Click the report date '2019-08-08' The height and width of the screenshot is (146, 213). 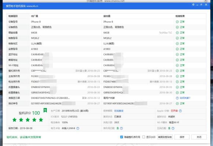[26, 128]
